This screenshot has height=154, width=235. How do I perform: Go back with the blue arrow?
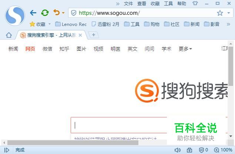[x=33, y=13]
